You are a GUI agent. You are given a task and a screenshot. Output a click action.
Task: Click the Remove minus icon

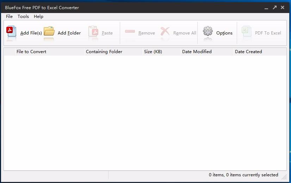point(130,31)
